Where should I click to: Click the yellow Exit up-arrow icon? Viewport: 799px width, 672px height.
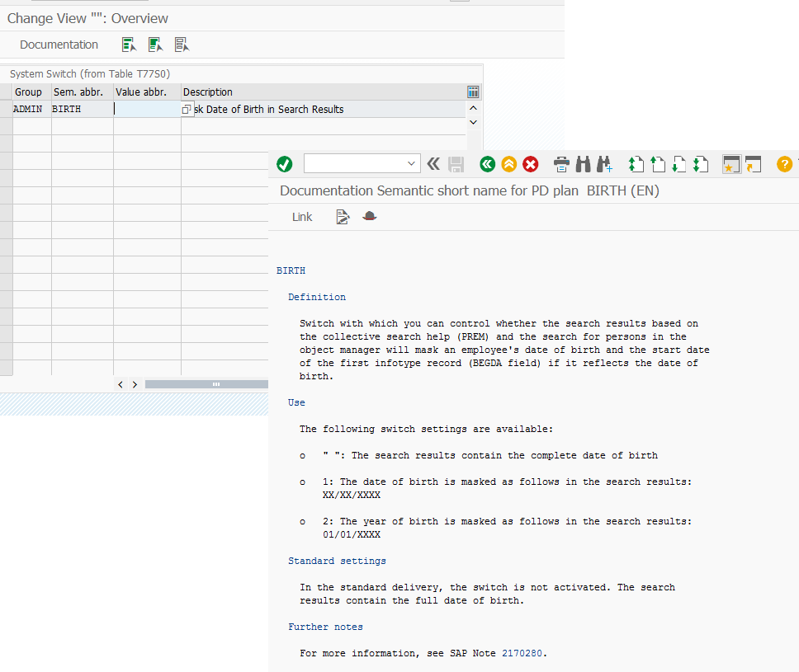[509, 164]
